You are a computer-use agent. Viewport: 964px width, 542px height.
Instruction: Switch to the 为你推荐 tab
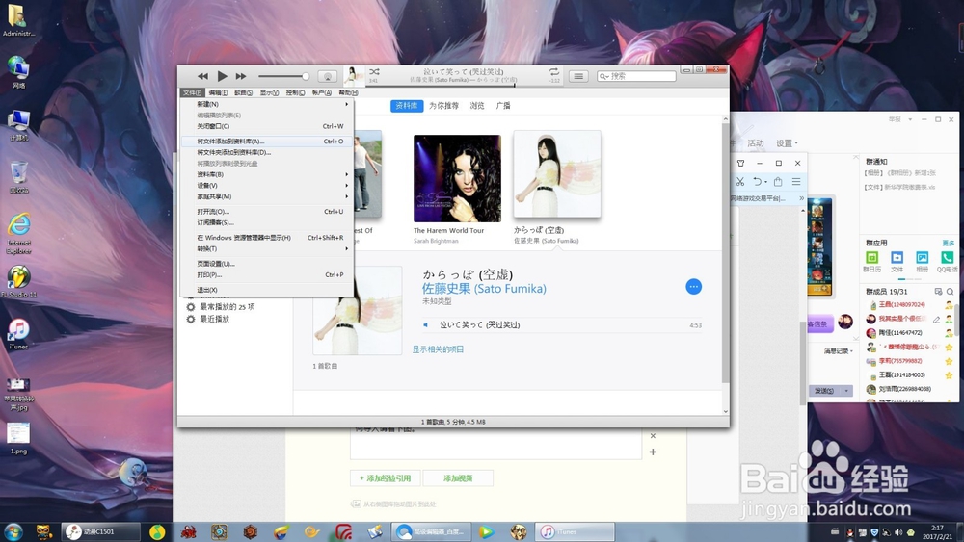[443, 106]
